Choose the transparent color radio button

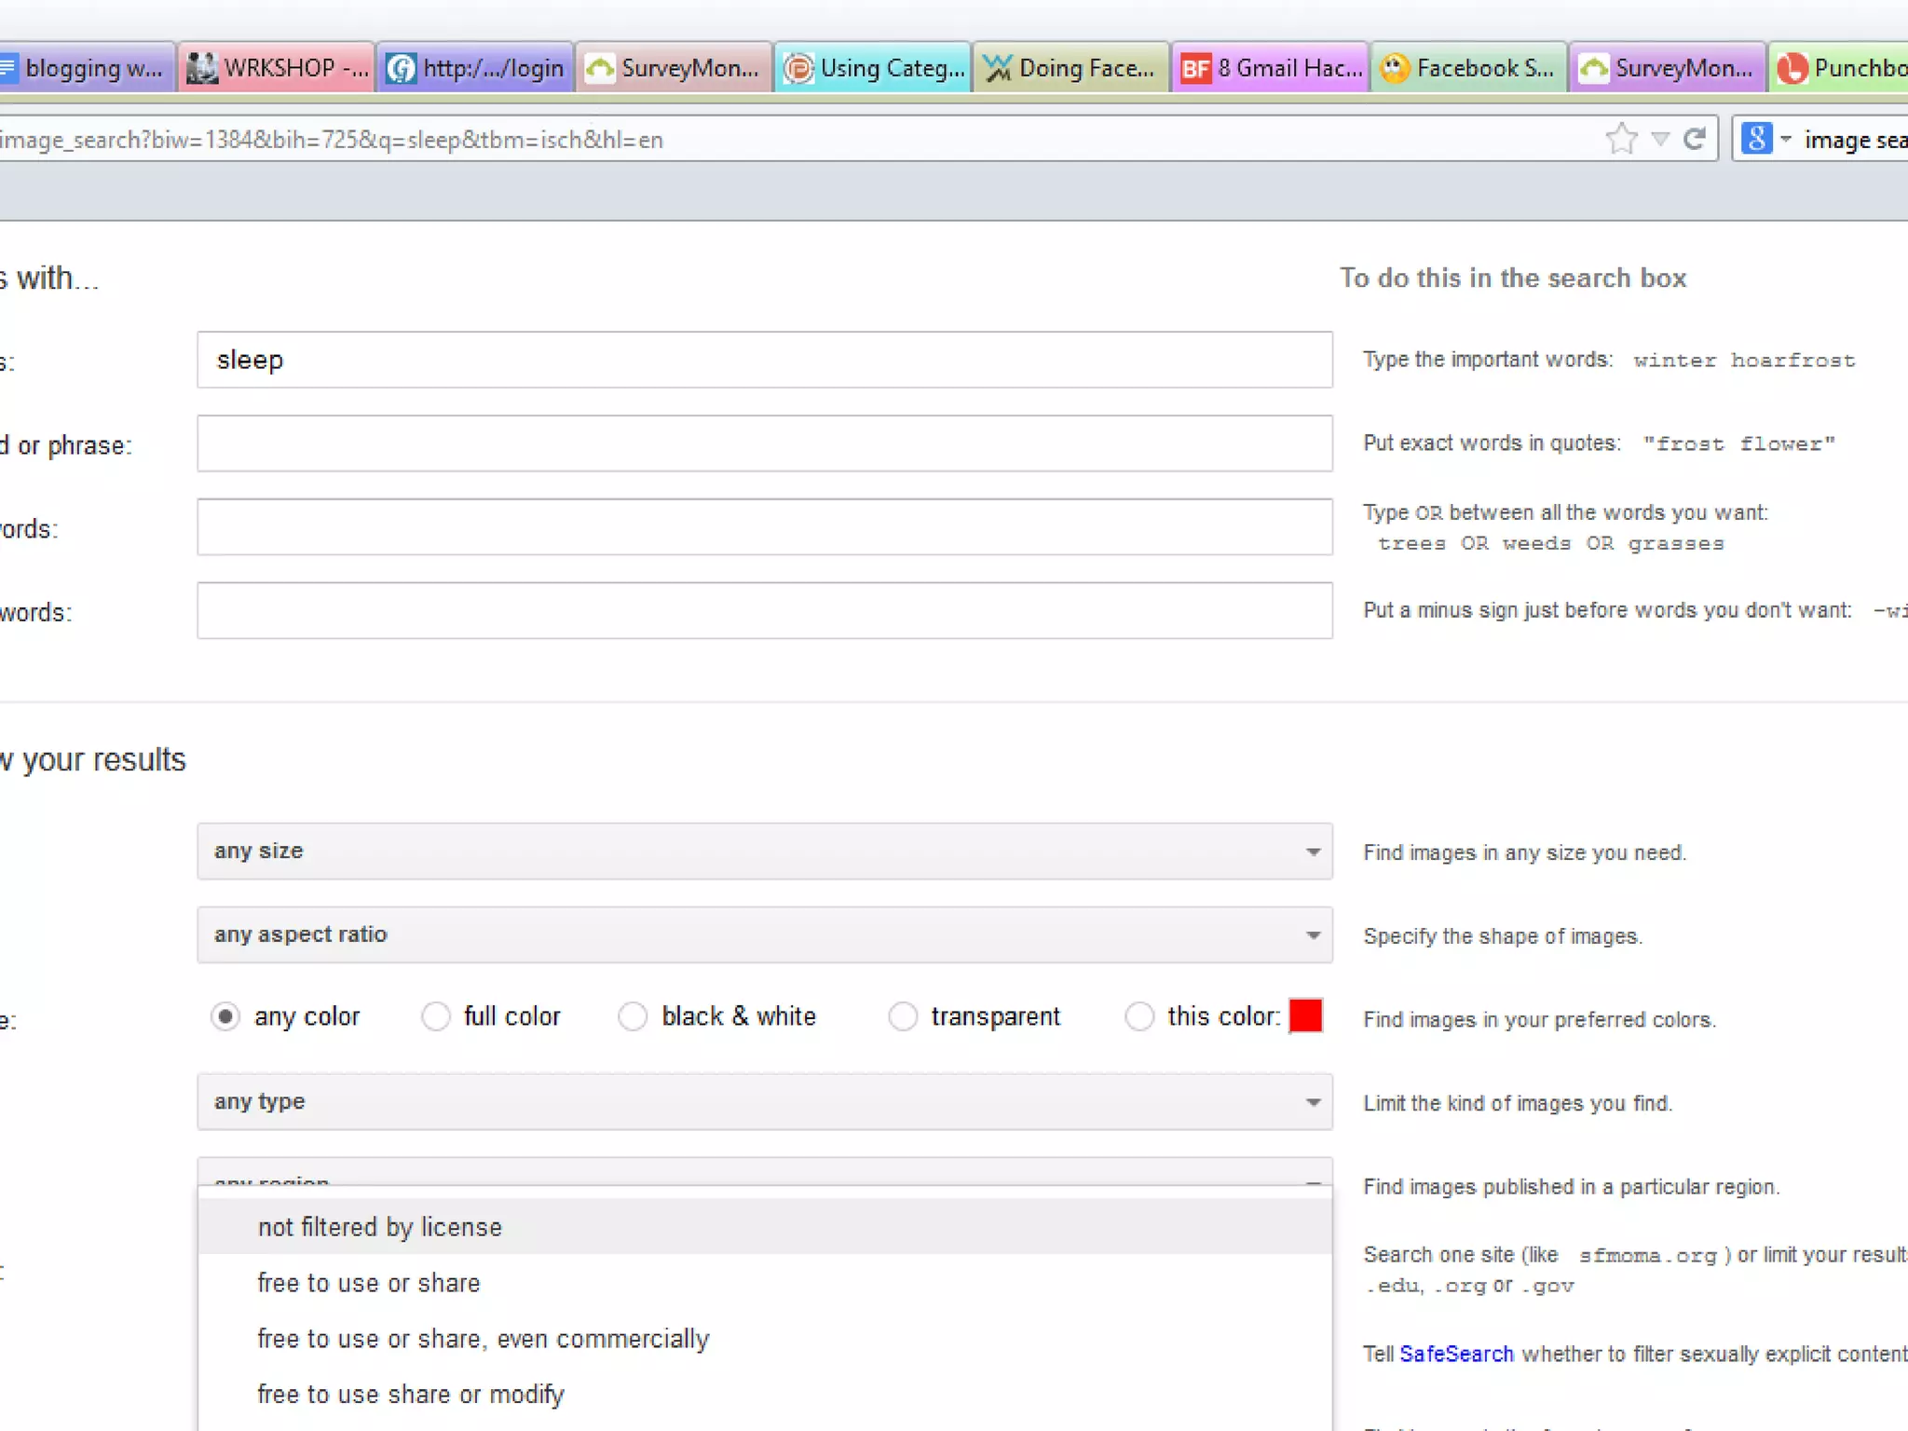coord(902,1016)
